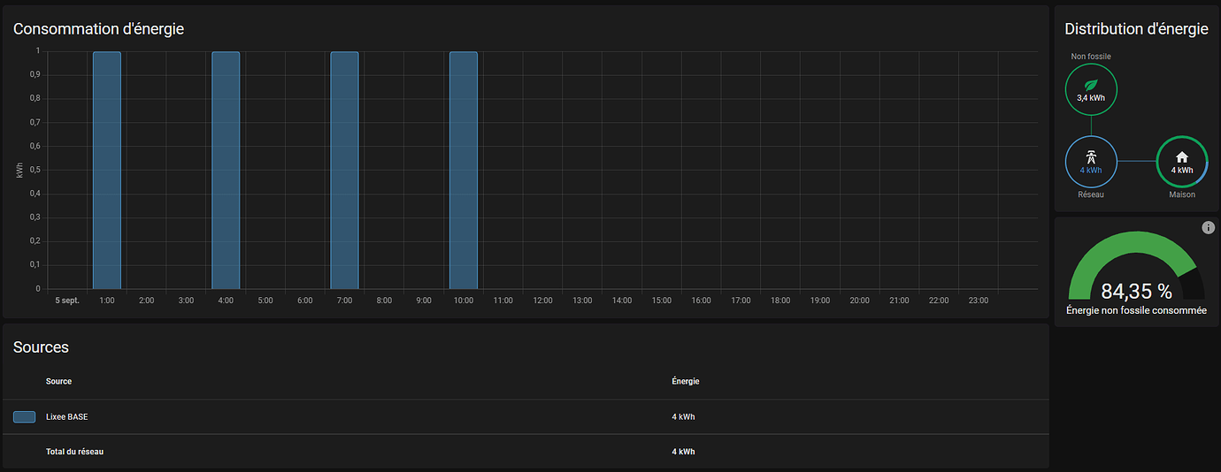Click the Maison house icon
This screenshot has height=472, width=1221.
tap(1182, 156)
